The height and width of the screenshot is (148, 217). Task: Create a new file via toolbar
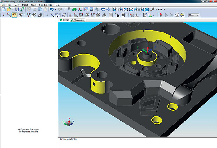point(4,9)
